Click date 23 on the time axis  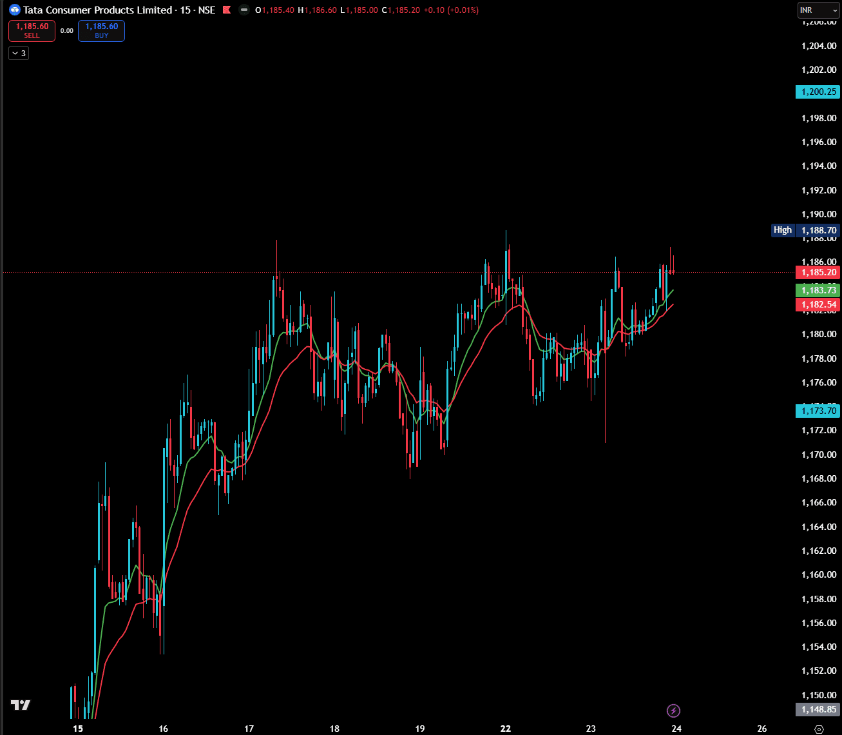point(591,729)
